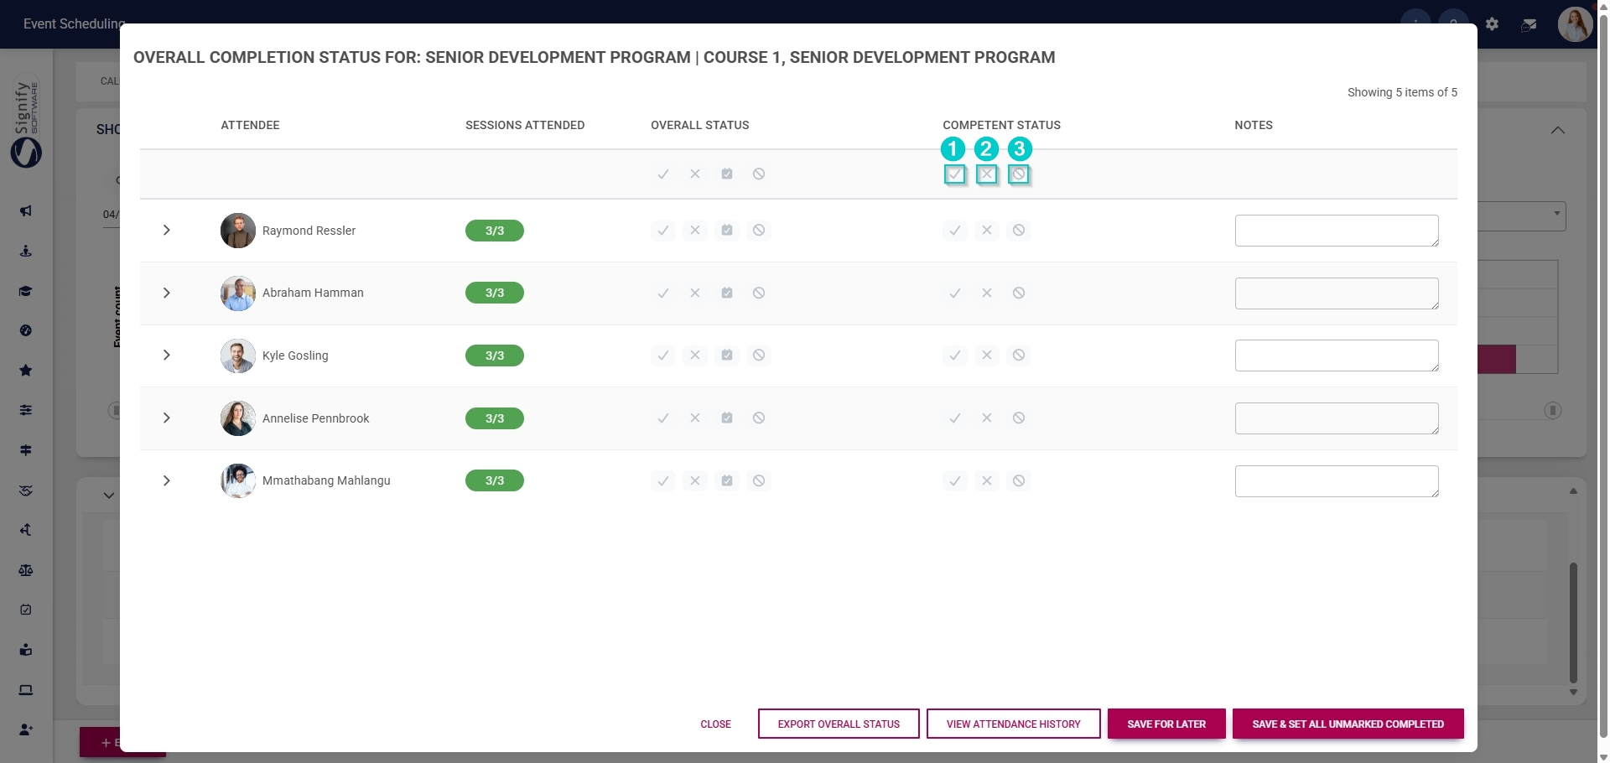Screen dimensions: 1610x763
Task: Set all competent status checkmark in header
Action: coord(955,174)
